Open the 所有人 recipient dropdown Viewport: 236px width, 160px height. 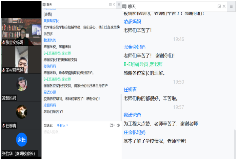(62, 125)
